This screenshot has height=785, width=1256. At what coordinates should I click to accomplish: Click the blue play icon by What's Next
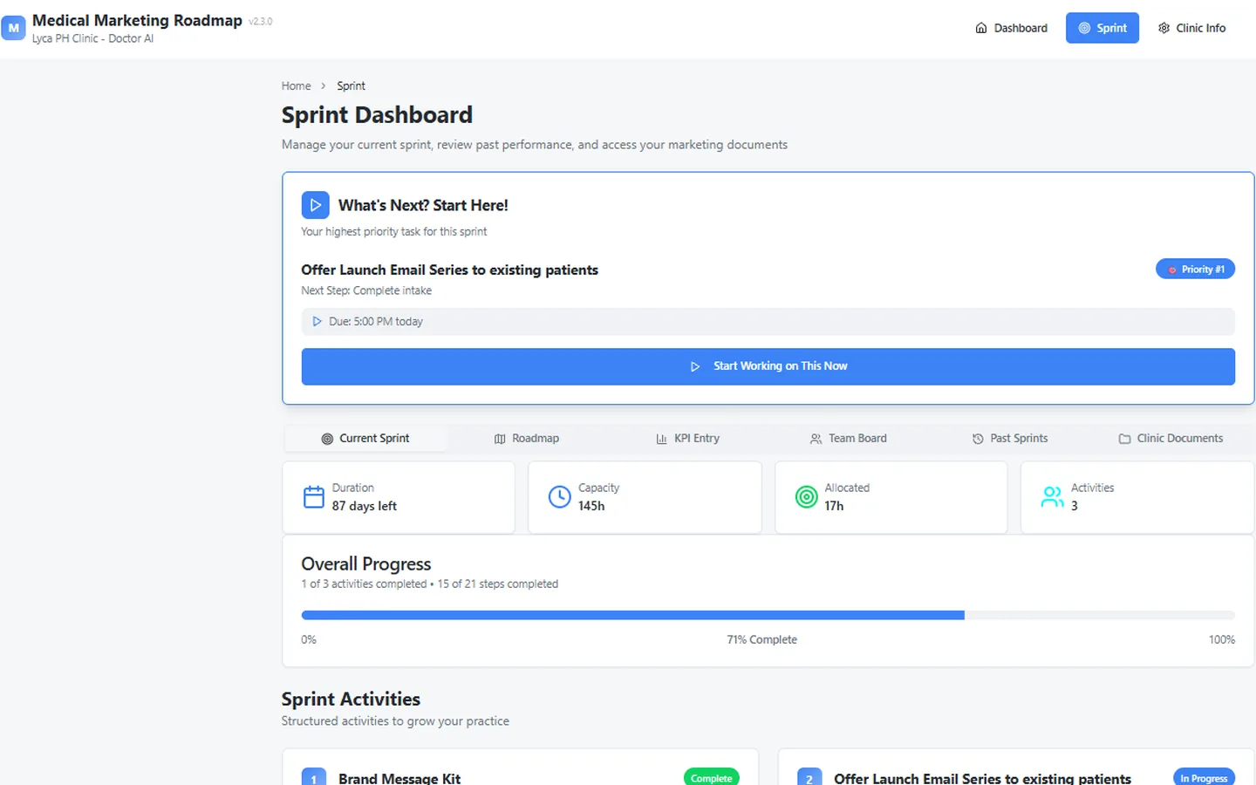click(x=315, y=205)
